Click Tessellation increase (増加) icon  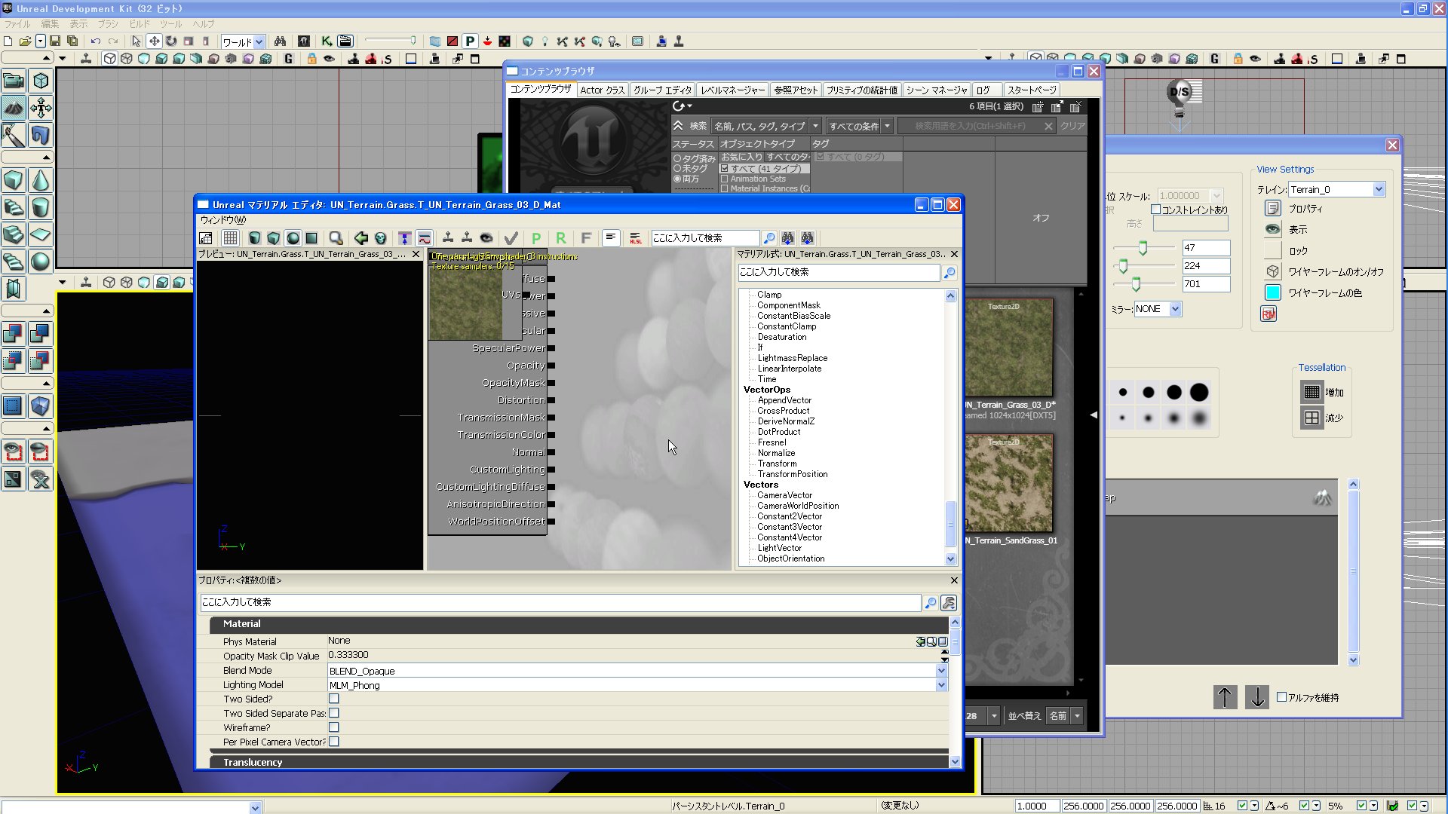(x=1311, y=392)
